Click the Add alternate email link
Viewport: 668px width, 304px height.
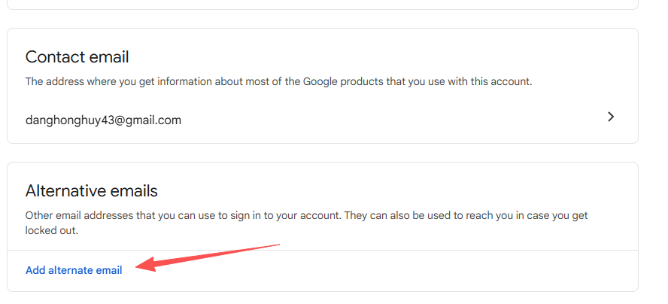(74, 270)
